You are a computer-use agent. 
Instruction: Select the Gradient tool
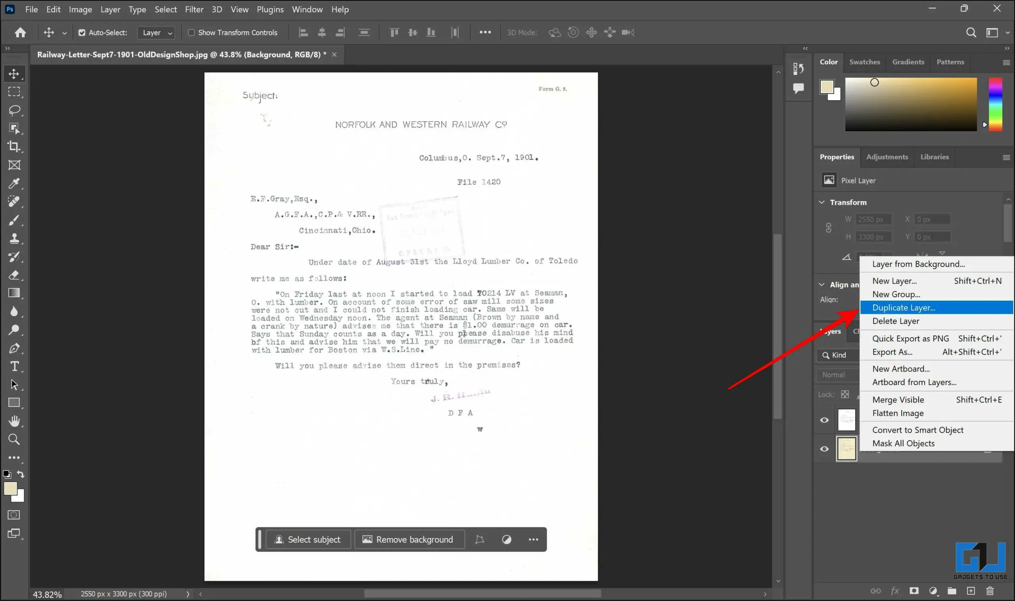click(x=14, y=293)
